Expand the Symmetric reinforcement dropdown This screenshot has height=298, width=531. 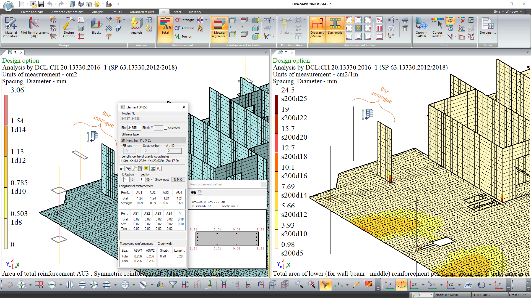[x=335, y=36]
